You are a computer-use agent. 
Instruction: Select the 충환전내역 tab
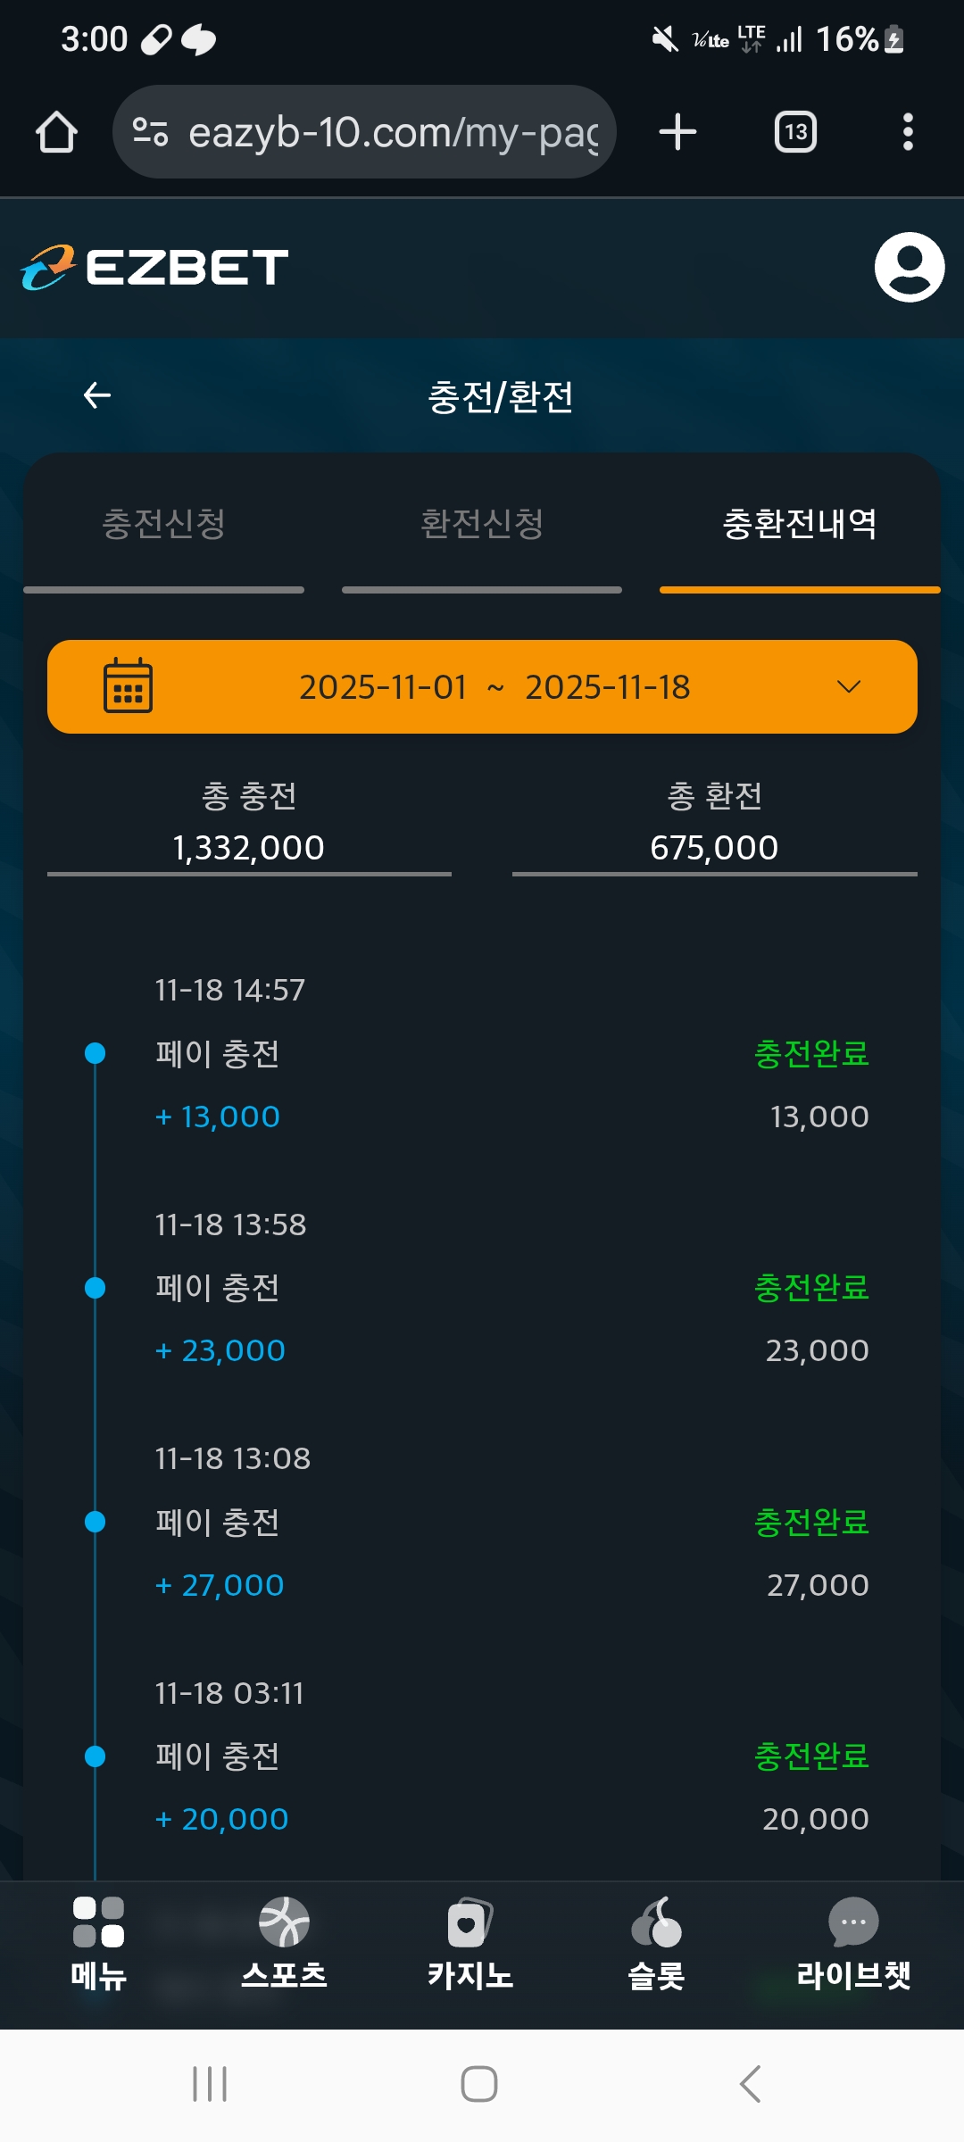pyautogui.click(x=799, y=524)
